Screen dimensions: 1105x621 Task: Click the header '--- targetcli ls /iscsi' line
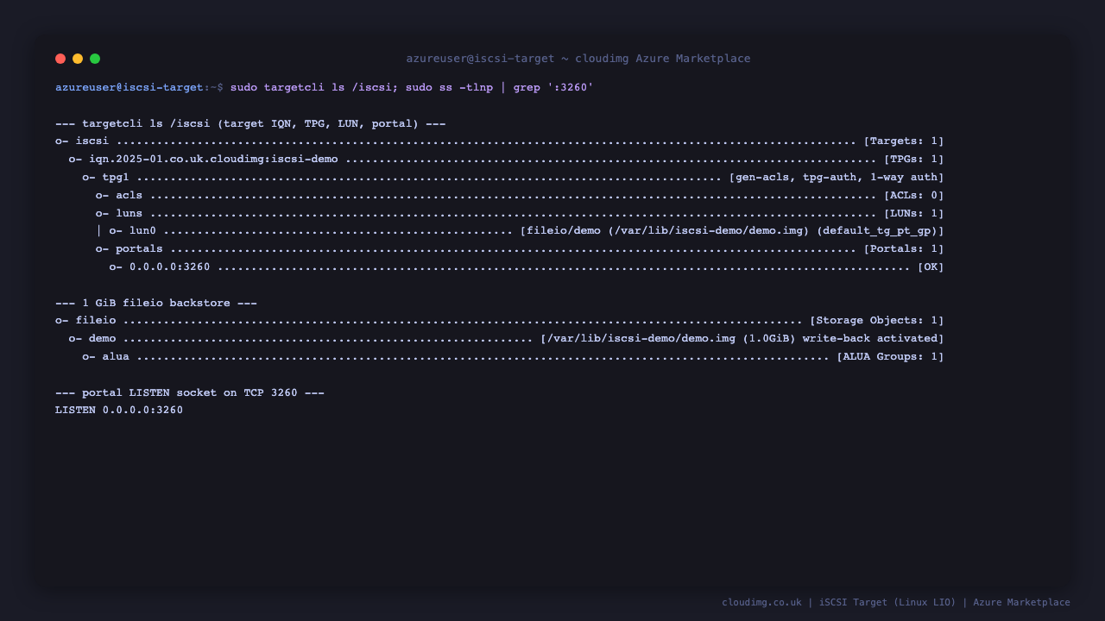(250, 123)
